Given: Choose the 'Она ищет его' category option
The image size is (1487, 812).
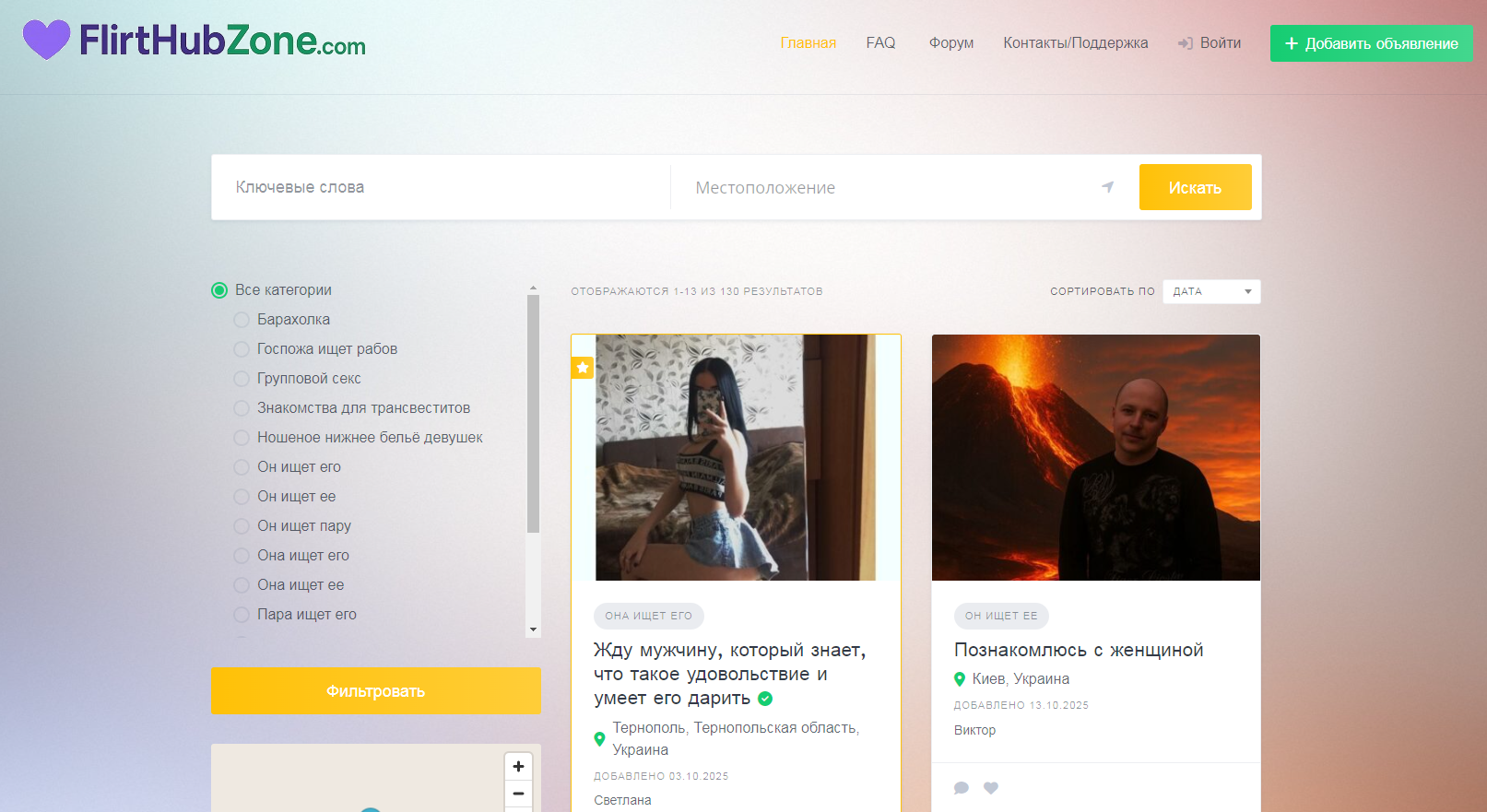Looking at the screenshot, I should click(x=242, y=556).
